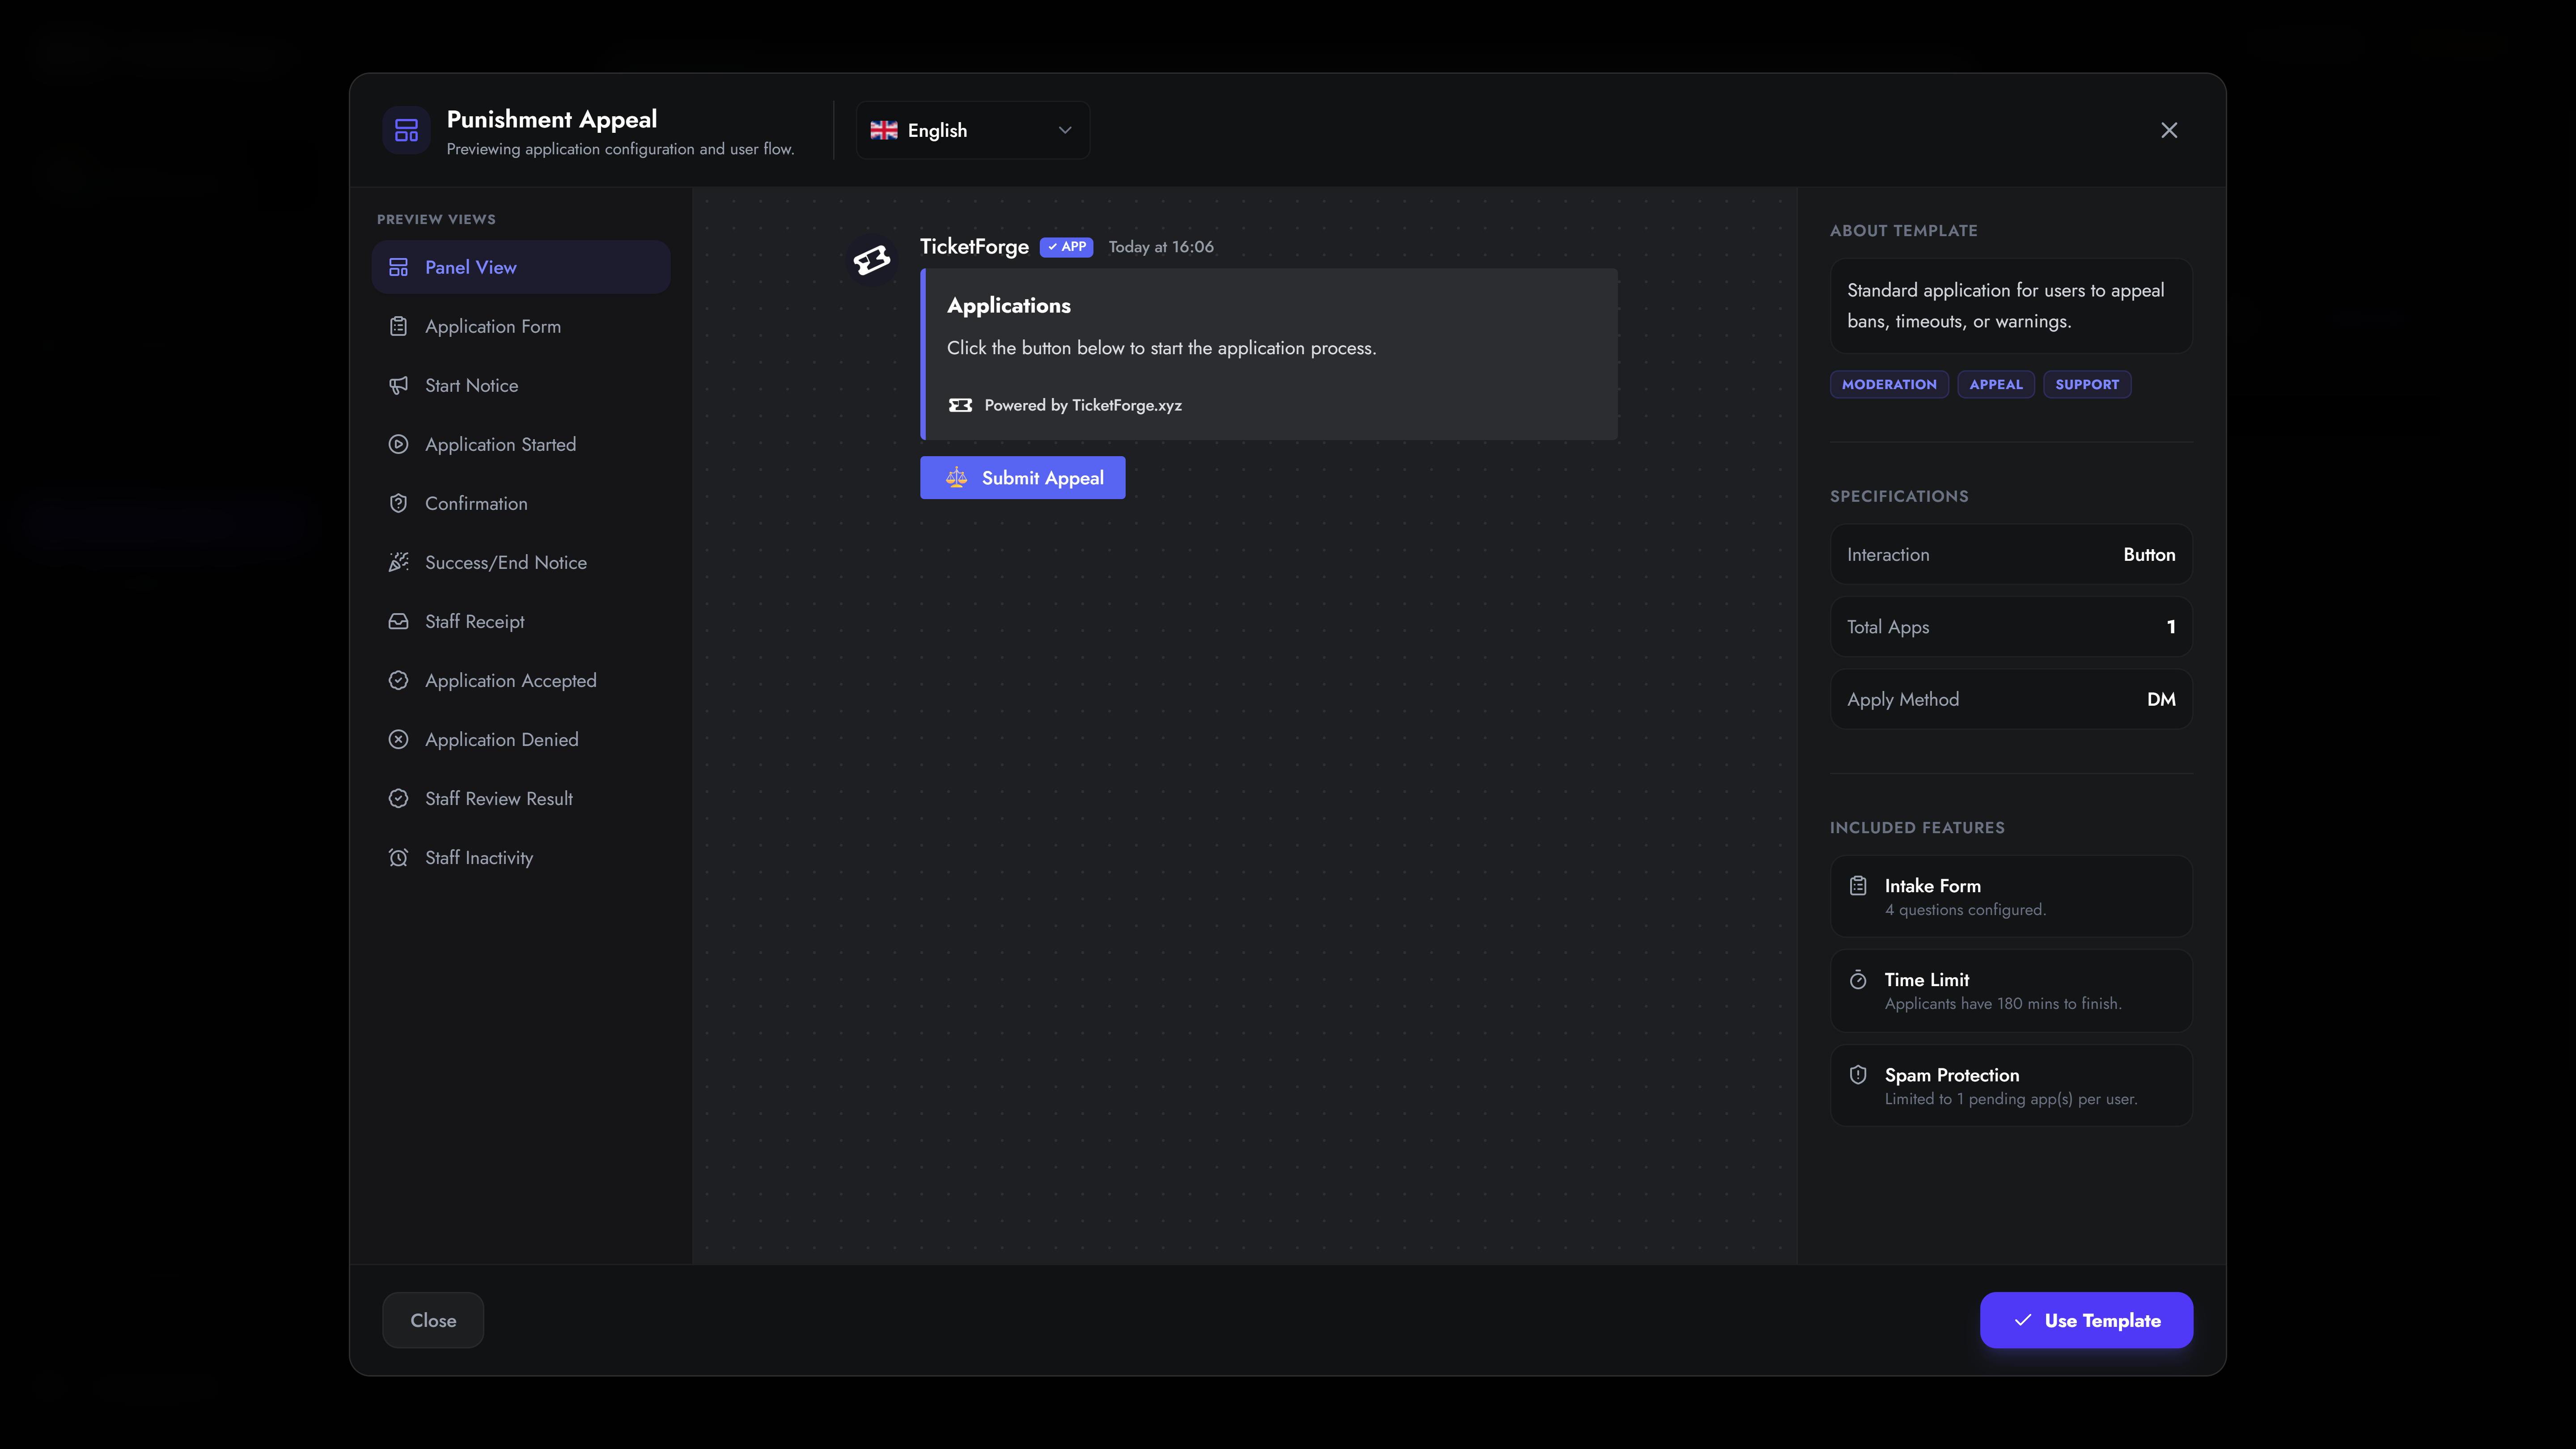This screenshot has width=2576, height=1449.
Task: Select the Panel View icon in sidebar
Action: (x=398, y=267)
